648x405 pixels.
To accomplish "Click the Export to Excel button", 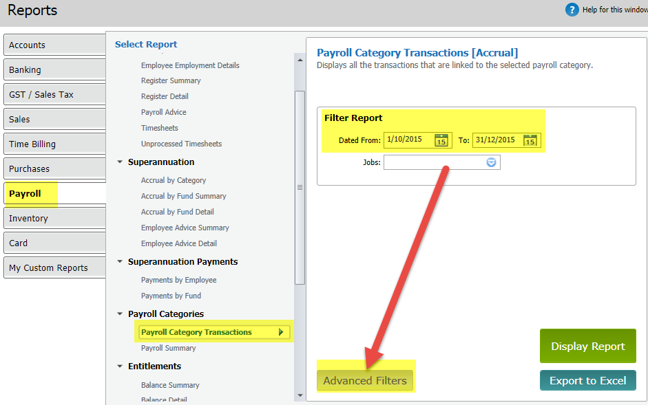I will pyautogui.click(x=587, y=380).
